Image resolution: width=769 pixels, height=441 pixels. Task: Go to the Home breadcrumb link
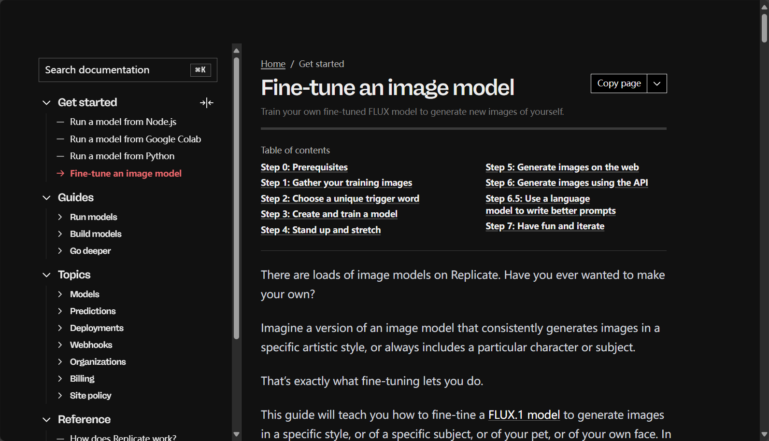[273, 64]
